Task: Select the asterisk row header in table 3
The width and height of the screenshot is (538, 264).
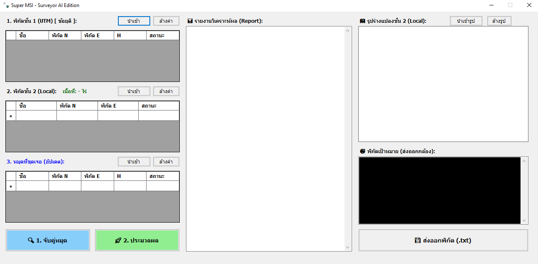Action: pos(11,186)
